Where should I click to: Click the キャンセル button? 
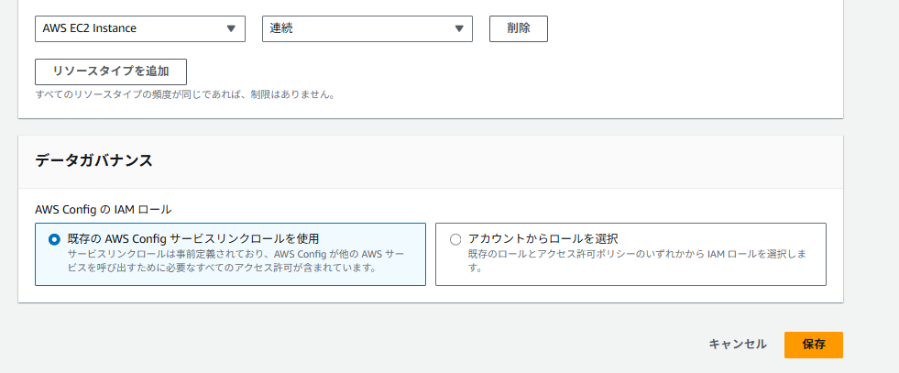click(738, 345)
